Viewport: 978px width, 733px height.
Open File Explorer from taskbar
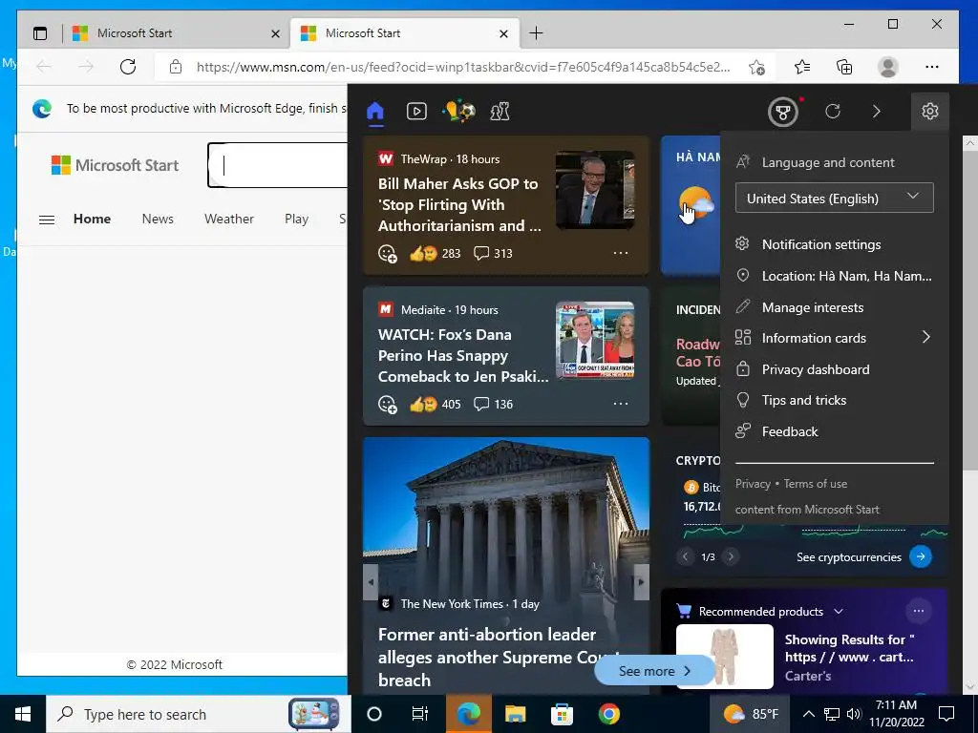(x=515, y=714)
